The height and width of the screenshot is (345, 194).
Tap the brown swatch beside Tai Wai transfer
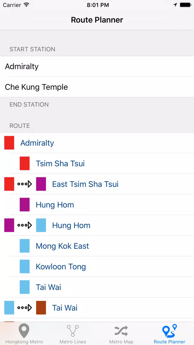41,308
